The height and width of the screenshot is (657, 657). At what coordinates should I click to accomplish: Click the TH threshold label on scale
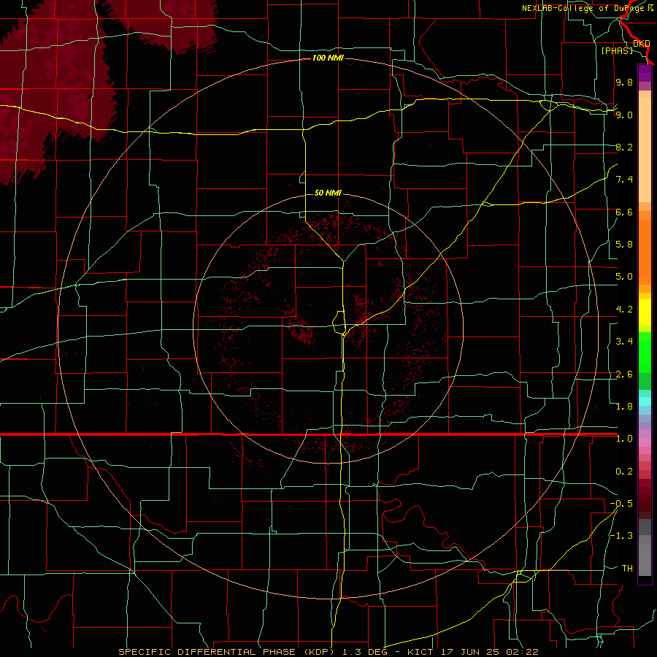627,569
